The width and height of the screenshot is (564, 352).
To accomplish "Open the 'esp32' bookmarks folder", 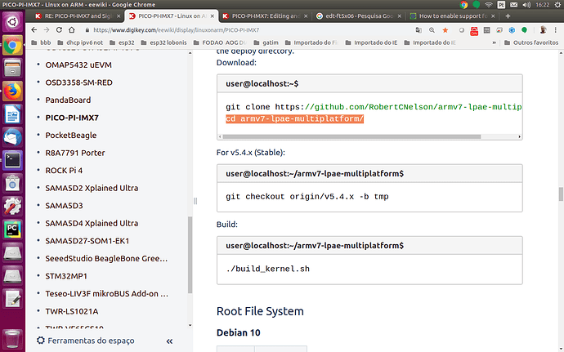I will point(123,42).
